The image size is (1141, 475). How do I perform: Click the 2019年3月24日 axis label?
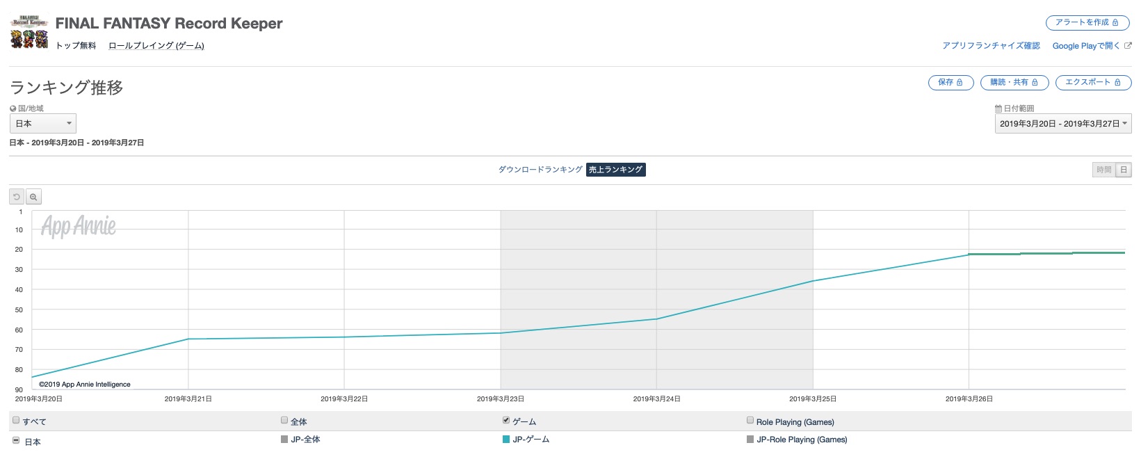click(657, 399)
